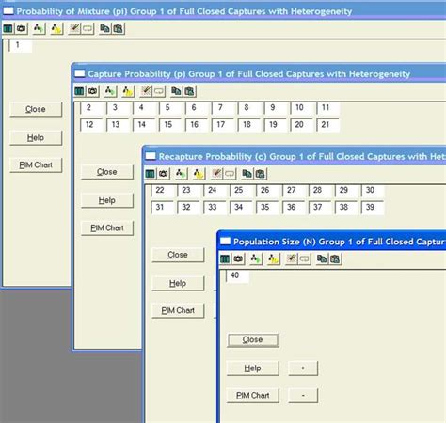This screenshot has width=446, height=423.
Task: Click the camera icon in the Population Size window toolbar
Action: click(x=238, y=258)
